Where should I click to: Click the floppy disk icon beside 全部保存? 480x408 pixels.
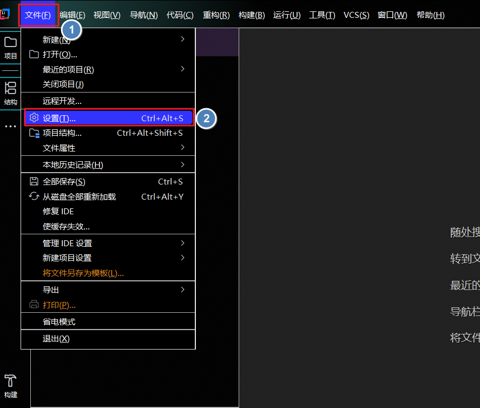click(34, 181)
